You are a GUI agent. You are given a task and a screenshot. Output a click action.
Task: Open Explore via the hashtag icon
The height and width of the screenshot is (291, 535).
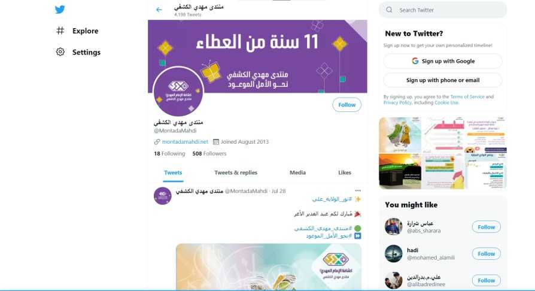(x=60, y=31)
